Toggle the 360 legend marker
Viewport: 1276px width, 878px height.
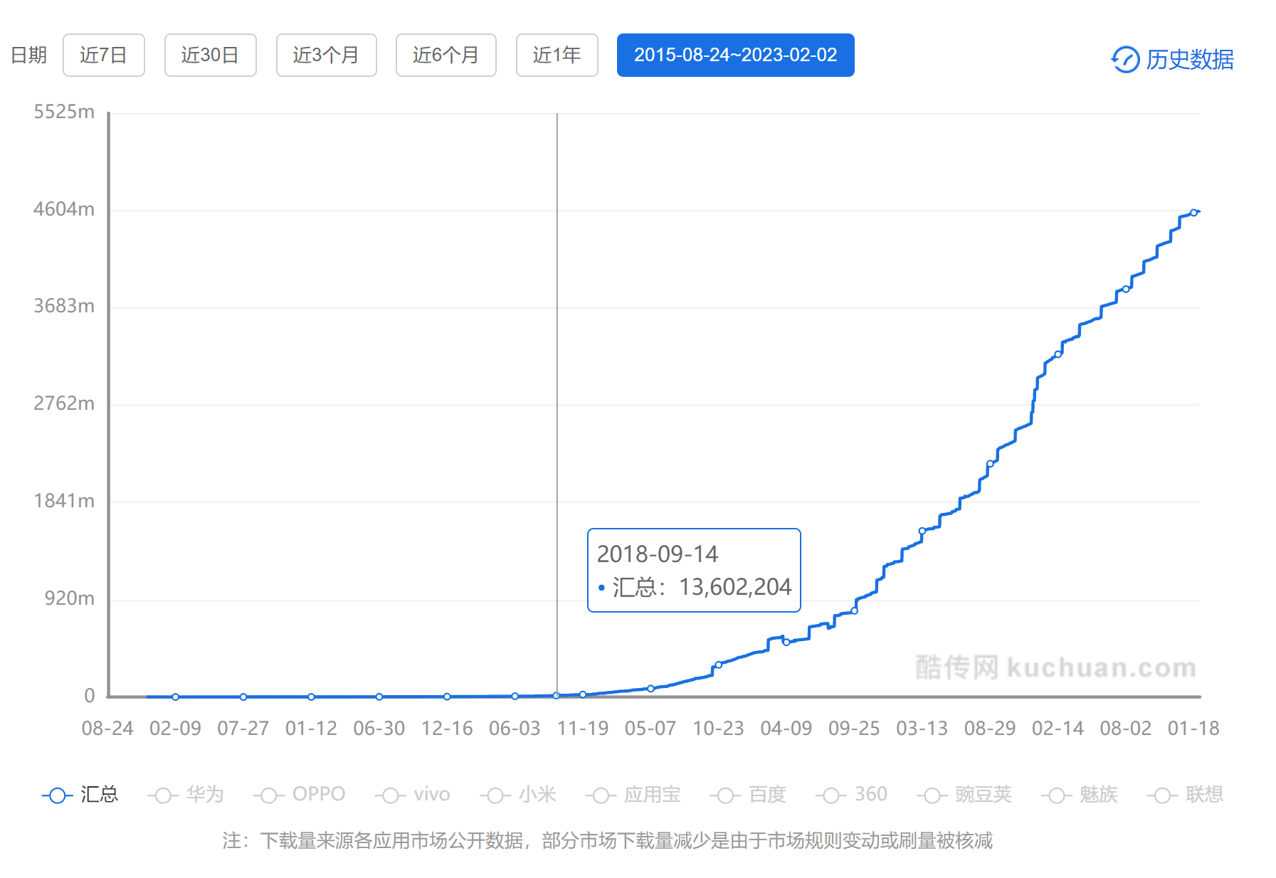point(831,795)
